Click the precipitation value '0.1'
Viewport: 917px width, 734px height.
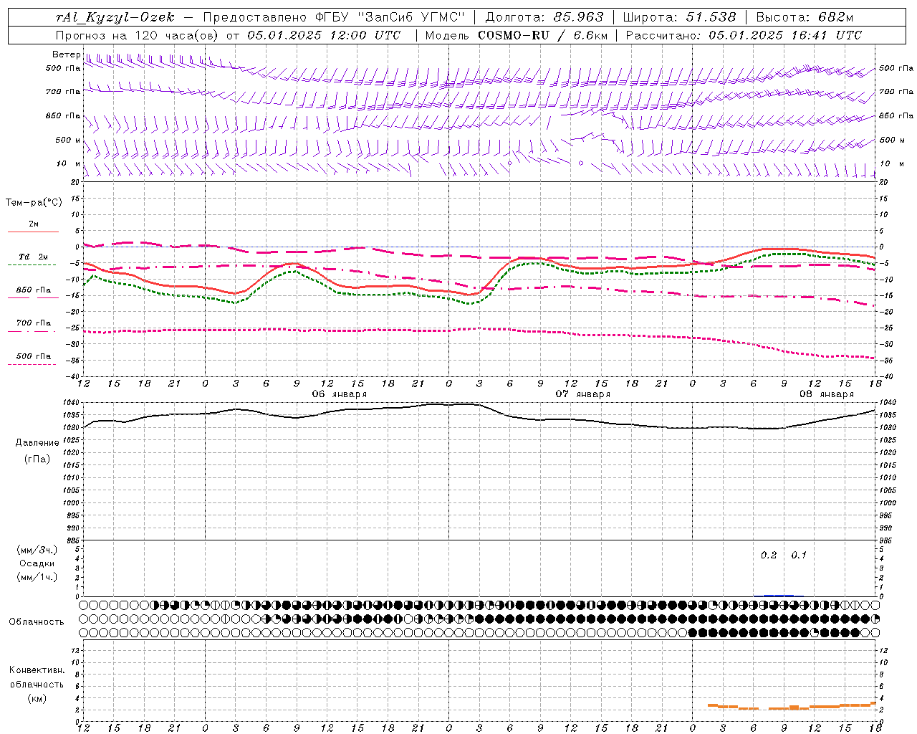799,556
